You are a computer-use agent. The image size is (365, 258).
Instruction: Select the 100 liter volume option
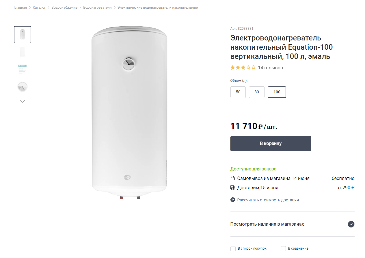277,92
